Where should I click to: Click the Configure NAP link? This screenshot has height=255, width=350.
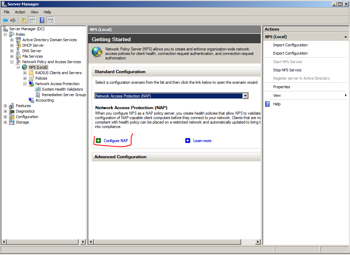coord(116,141)
